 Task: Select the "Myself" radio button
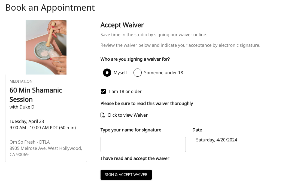[107, 73]
